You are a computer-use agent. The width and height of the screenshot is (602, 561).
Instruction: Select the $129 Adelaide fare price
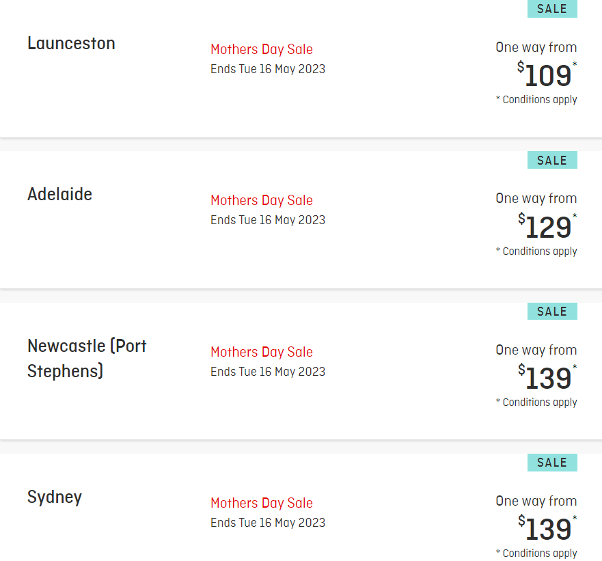click(x=547, y=226)
